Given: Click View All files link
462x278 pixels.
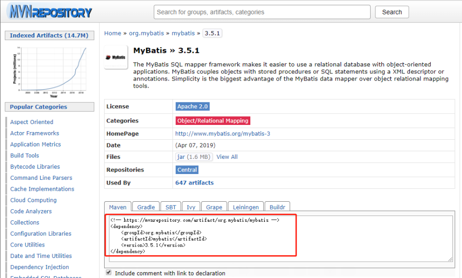Looking at the screenshot, I should point(227,157).
